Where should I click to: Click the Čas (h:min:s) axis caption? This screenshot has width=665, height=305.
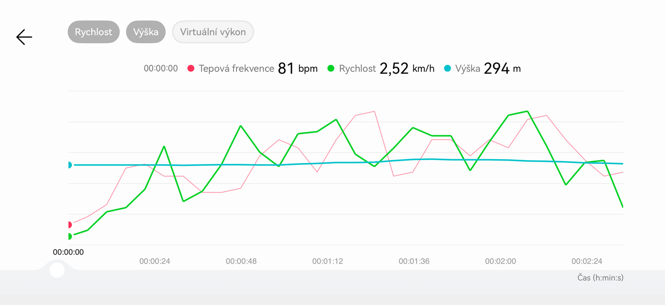click(x=600, y=277)
